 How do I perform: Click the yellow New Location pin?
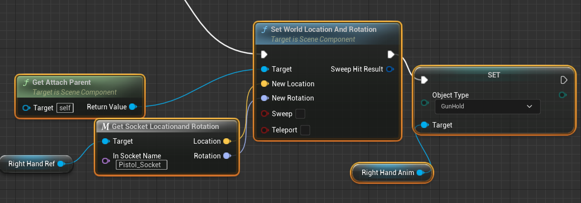coord(264,84)
